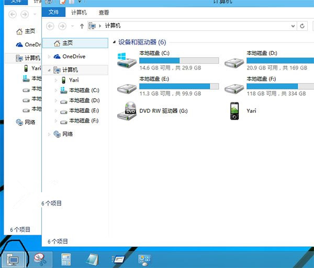Select the DVD RW drive G: icon

click(126, 111)
